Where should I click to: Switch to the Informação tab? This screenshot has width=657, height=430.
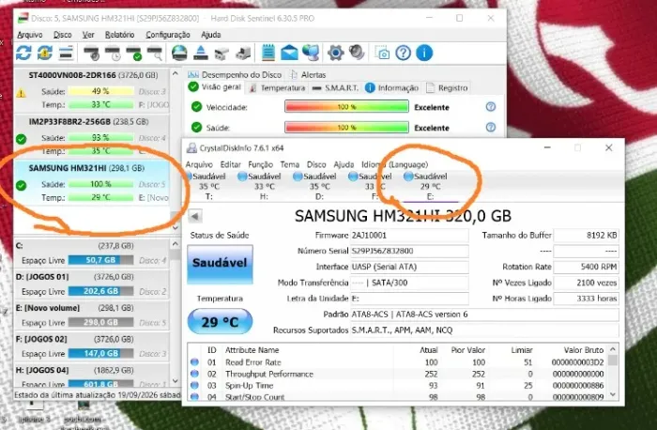[391, 88]
